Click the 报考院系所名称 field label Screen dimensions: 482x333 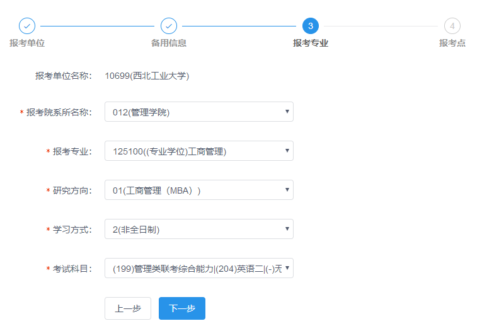click(59, 112)
